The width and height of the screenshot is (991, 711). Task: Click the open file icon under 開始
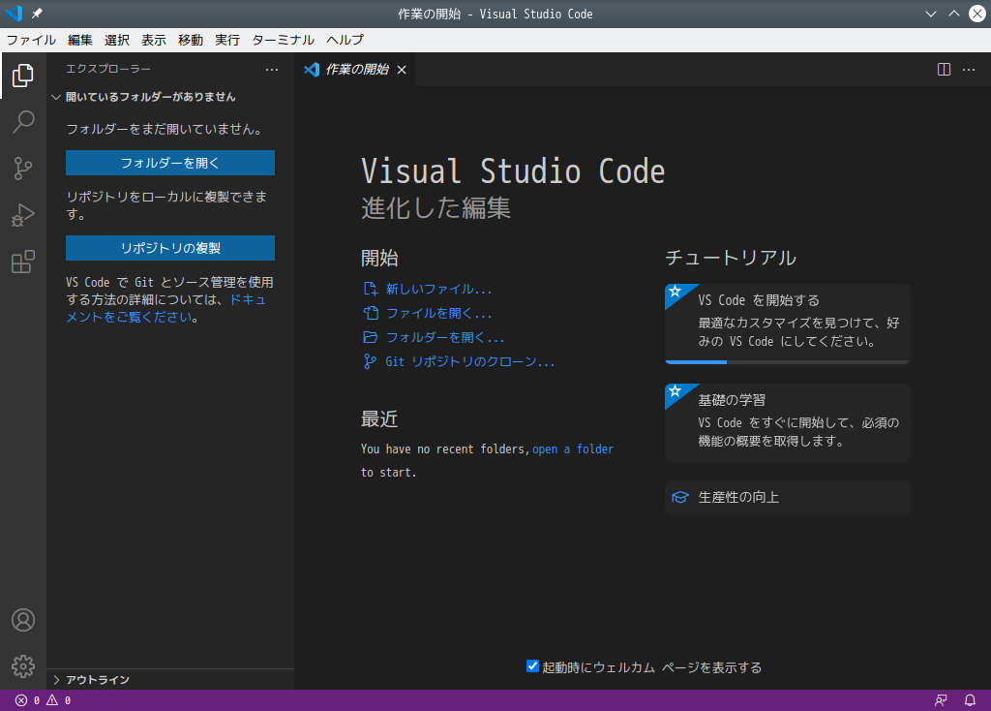pos(371,313)
